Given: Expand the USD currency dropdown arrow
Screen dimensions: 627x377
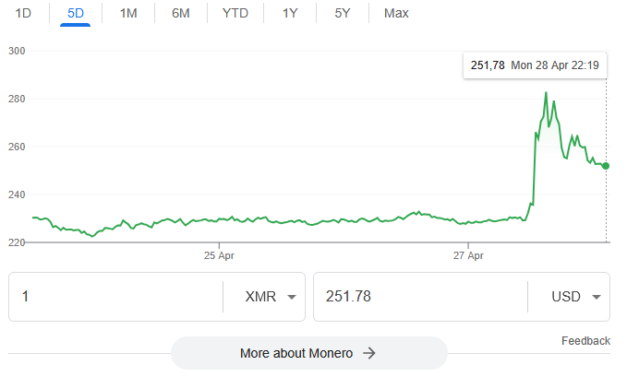Looking at the screenshot, I should [597, 297].
